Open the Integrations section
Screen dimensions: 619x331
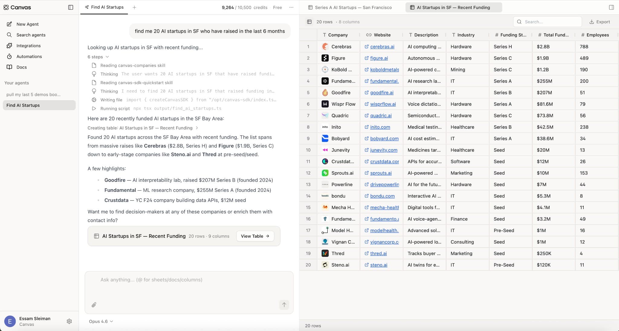[29, 46]
